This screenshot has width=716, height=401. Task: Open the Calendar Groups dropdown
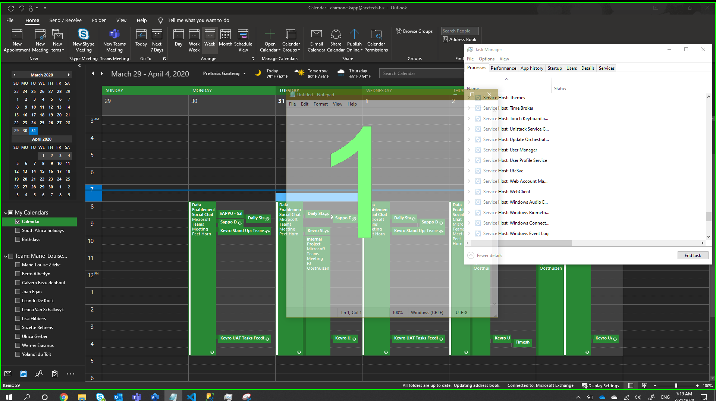291,40
